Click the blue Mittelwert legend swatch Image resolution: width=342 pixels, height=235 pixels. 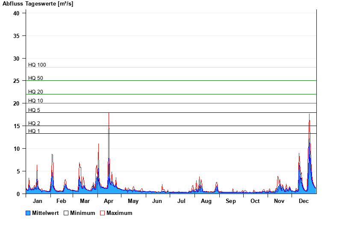pos(28,213)
